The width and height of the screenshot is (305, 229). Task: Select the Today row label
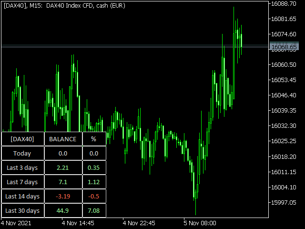point(22,154)
